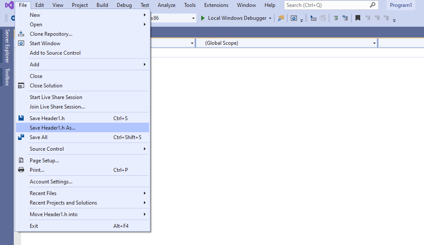Open the Window menu
This screenshot has height=245, width=424.
pos(246,5)
